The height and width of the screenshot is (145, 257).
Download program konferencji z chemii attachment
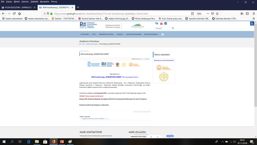[93, 119]
